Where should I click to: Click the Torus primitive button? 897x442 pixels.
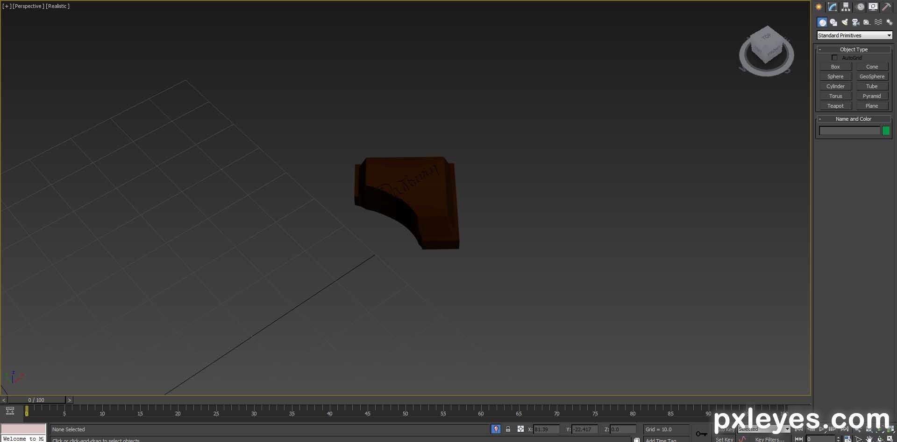click(835, 96)
